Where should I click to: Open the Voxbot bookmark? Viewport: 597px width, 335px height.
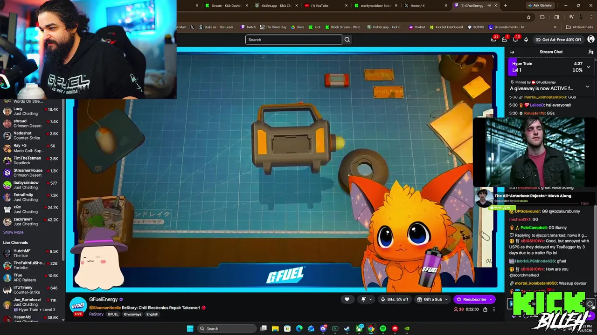point(417,27)
